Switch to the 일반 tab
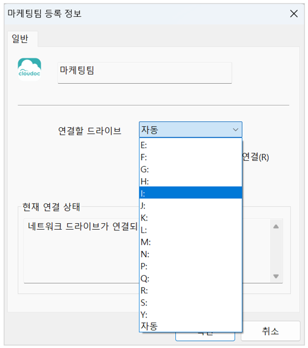 pos(20,39)
